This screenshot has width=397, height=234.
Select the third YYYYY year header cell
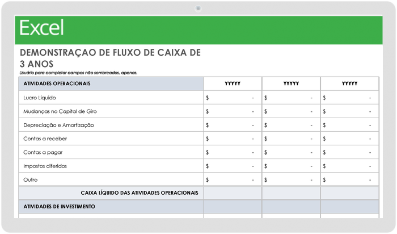[x=349, y=83]
